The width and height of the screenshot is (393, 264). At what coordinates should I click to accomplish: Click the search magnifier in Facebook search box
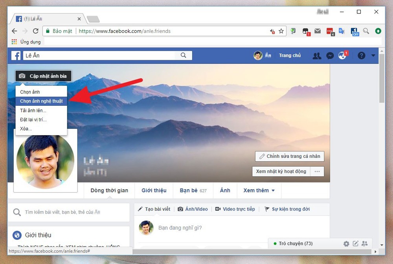click(184, 55)
